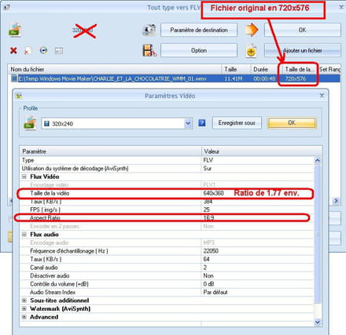Click the clear list page icon
Viewport: 346px width, 335px height.
28,50
